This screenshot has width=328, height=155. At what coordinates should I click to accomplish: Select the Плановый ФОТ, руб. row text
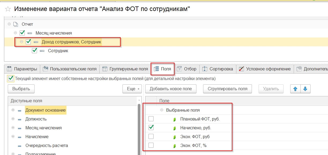[200, 119]
